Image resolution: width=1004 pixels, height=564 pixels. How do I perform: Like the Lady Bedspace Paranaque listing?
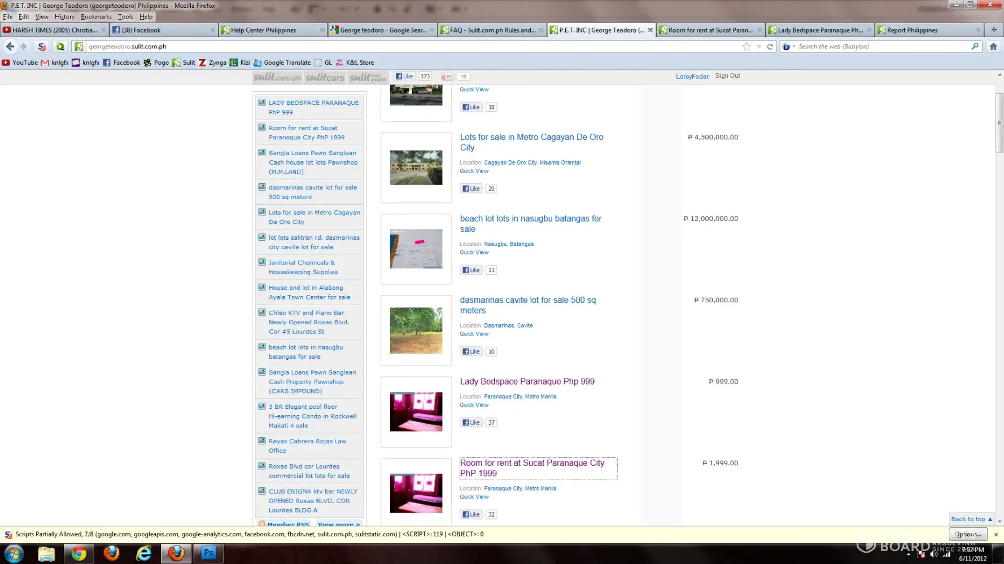(471, 422)
